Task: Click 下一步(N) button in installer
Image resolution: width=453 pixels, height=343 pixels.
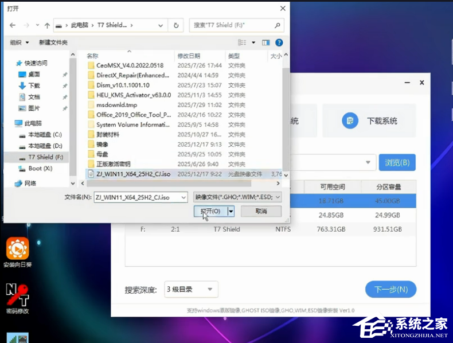Action: click(390, 289)
